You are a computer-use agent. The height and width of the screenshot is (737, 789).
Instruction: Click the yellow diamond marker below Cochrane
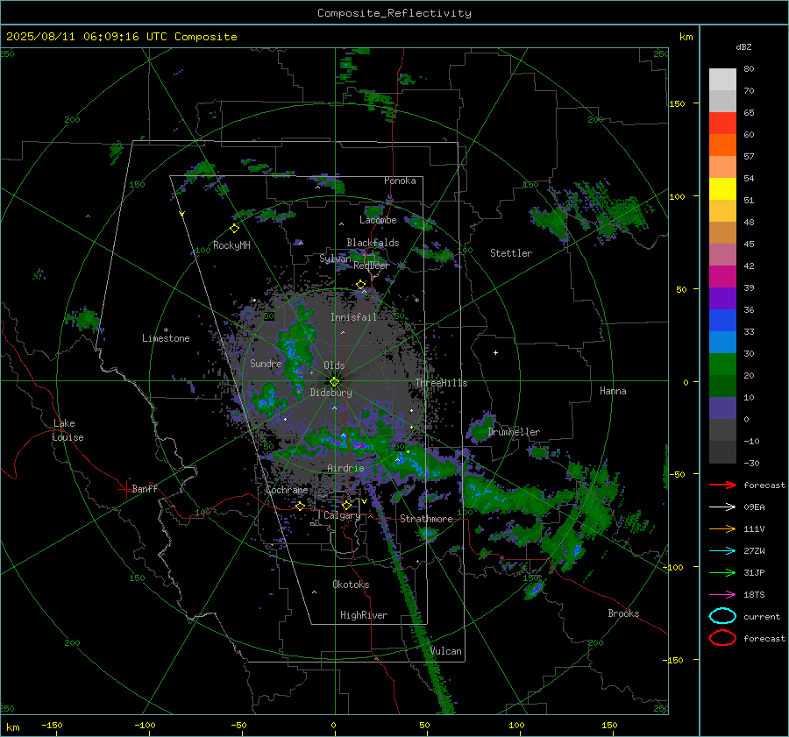click(x=300, y=506)
